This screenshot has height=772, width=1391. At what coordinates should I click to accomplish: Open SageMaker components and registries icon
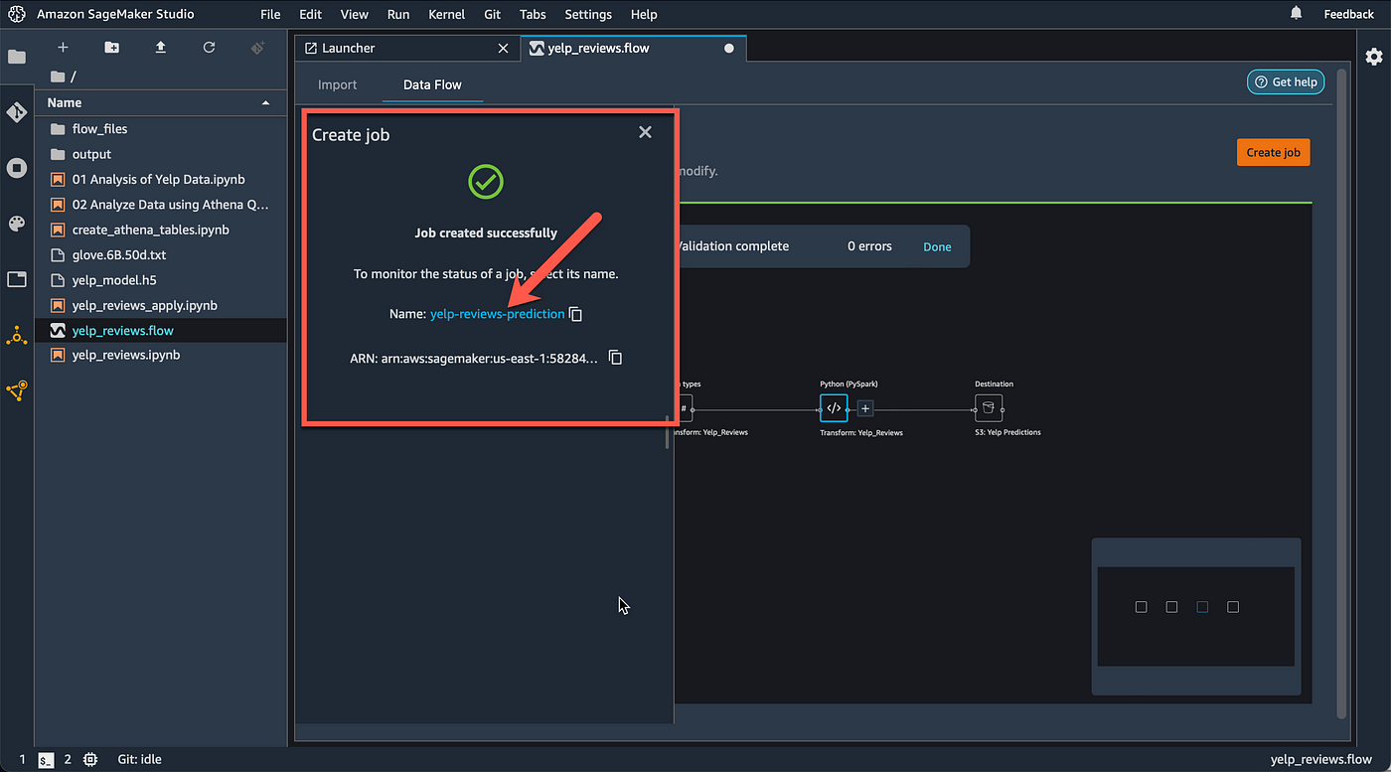(x=17, y=336)
